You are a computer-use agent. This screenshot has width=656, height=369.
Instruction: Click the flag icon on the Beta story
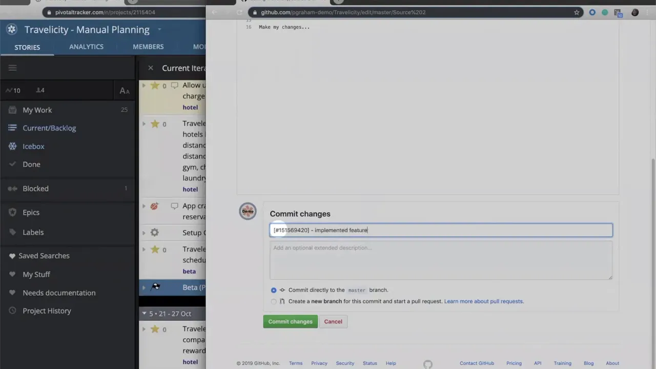click(156, 287)
